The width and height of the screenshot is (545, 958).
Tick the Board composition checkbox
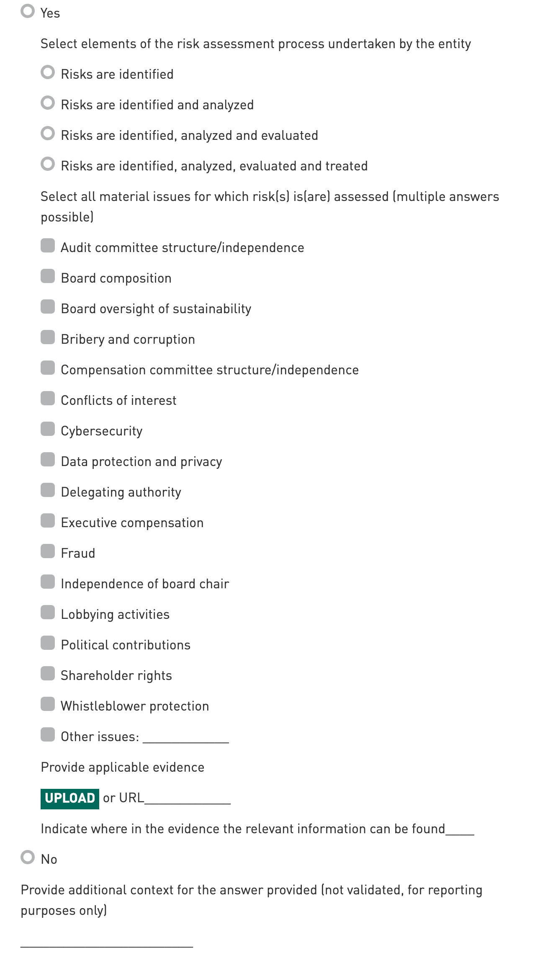point(48,276)
